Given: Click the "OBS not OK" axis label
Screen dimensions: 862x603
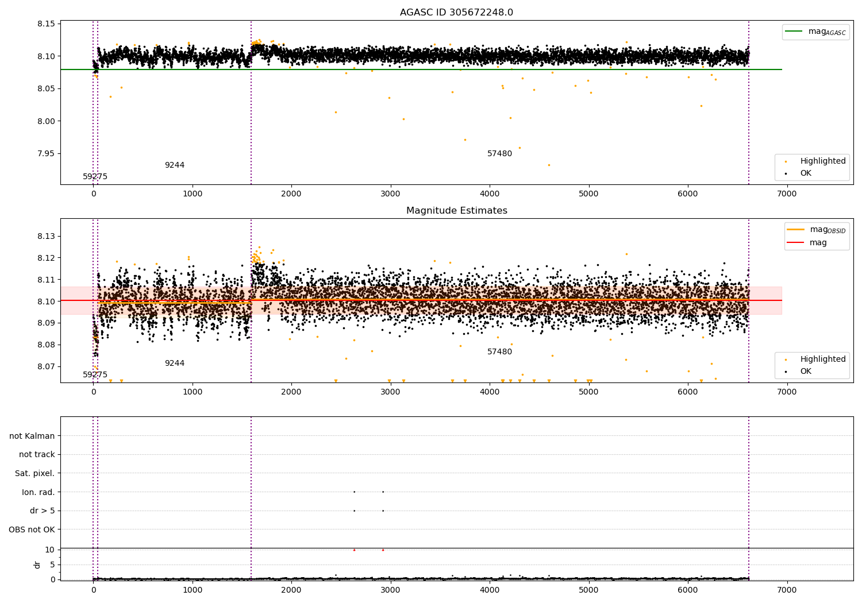Looking at the screenshot, I should (32, 529).
